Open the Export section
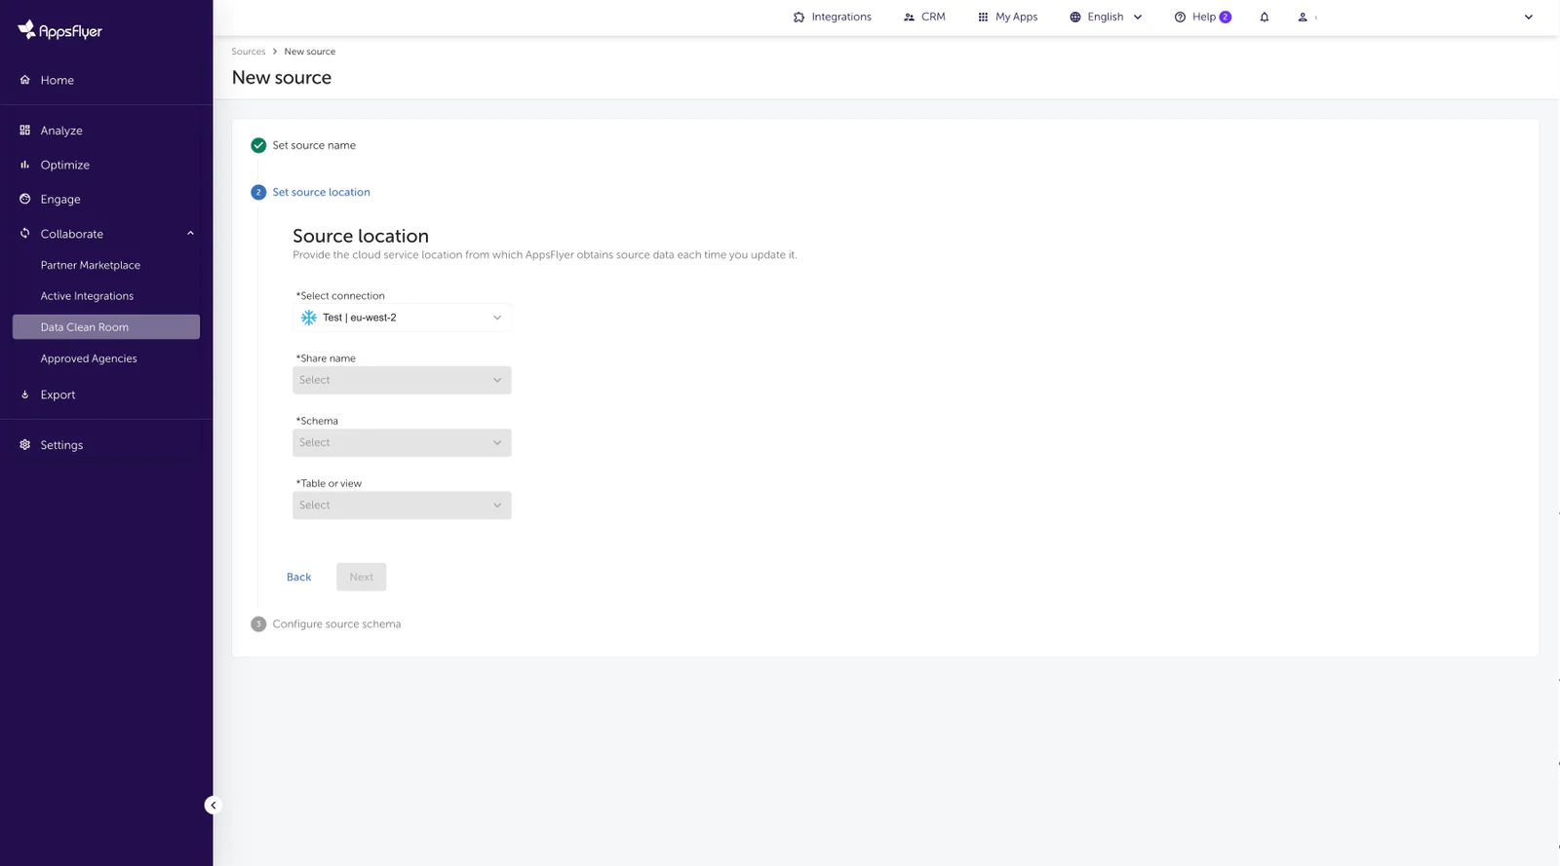Viewport: 1560px width, 866px height. (58, 395)
